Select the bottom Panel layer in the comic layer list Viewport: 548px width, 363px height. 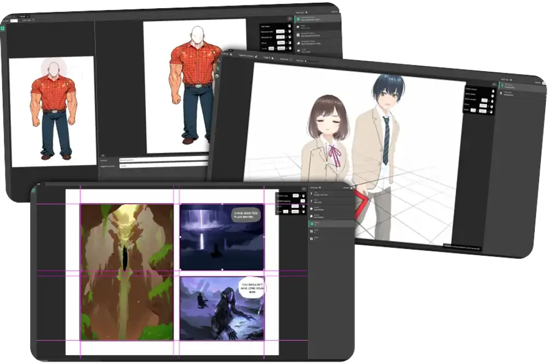[x=329, y=238]
